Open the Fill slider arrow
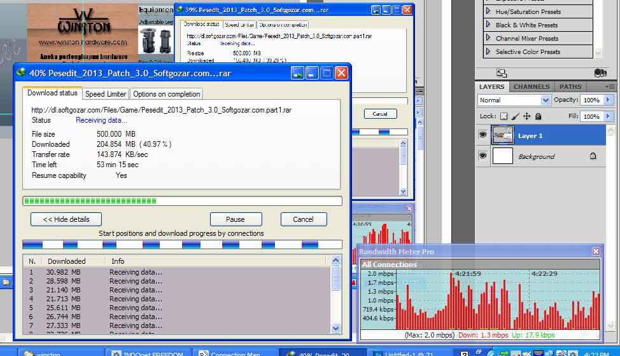This screenshot has height=356, width=620. coord(608,116)
